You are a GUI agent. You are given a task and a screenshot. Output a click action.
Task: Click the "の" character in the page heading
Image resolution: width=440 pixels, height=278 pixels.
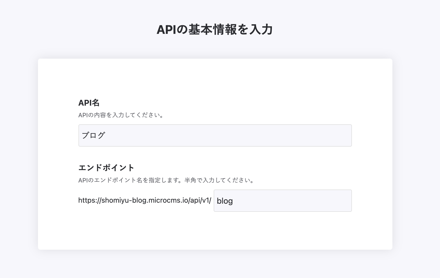[x=182, y=30]
